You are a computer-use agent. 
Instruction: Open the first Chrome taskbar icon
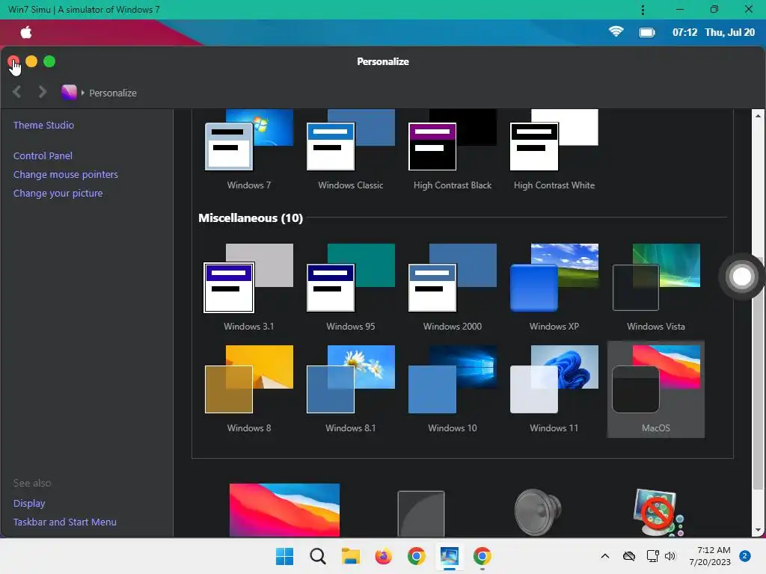pyautogui.click(x=416, y=556)
